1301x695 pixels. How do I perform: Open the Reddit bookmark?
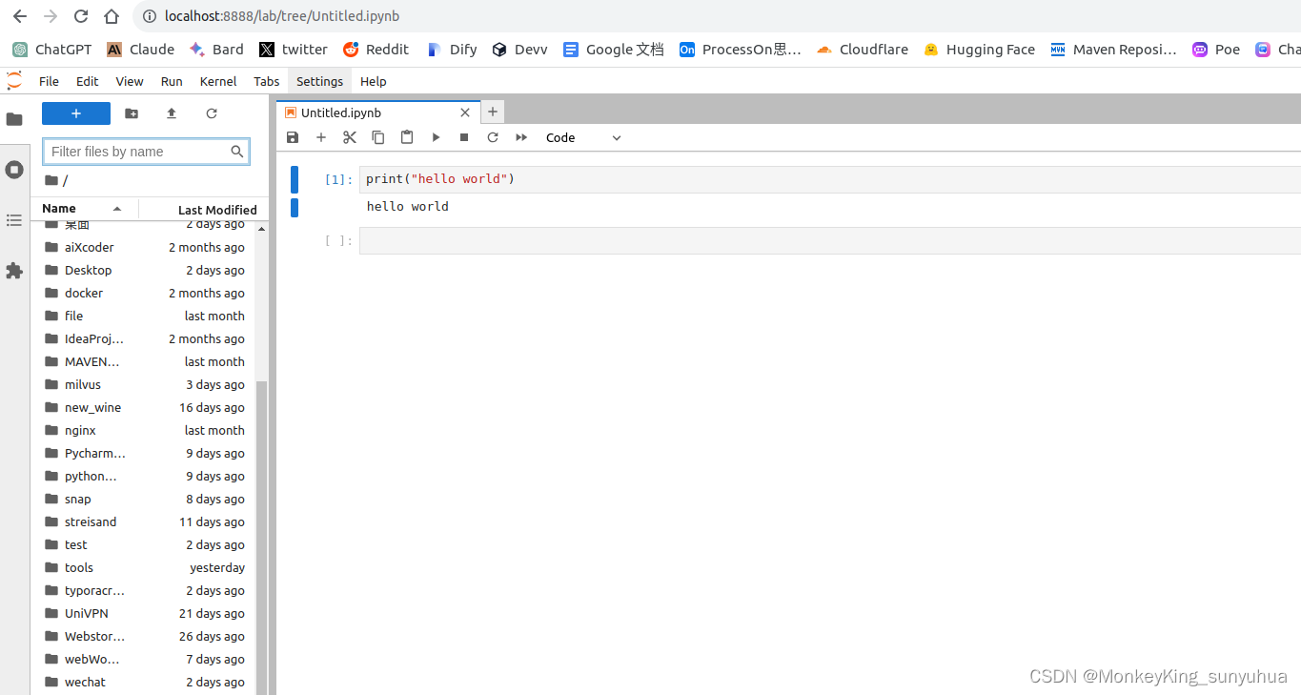pyautogui.click(x=376, y=50)
